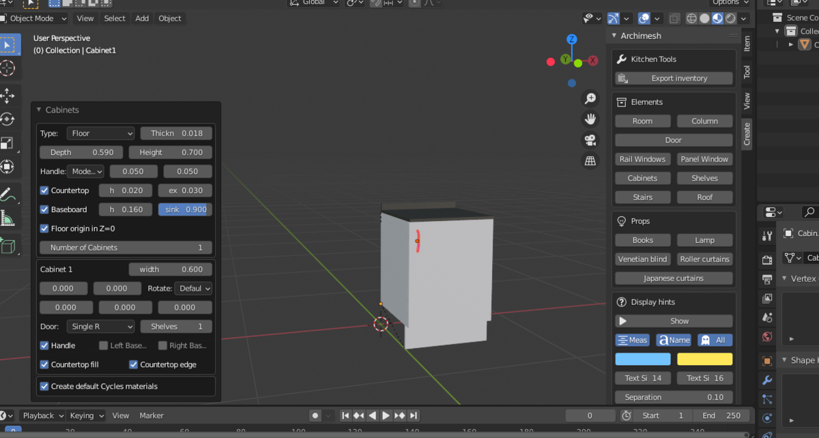This screenshot has height=438, width=819.
Task: Toggle Countertop fill checkbox
Action: tap(44, 364)
